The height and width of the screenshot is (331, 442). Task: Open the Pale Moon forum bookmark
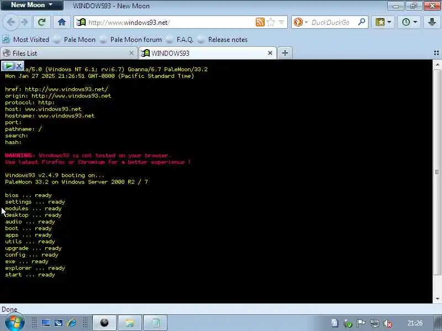(x=131, y=40)
